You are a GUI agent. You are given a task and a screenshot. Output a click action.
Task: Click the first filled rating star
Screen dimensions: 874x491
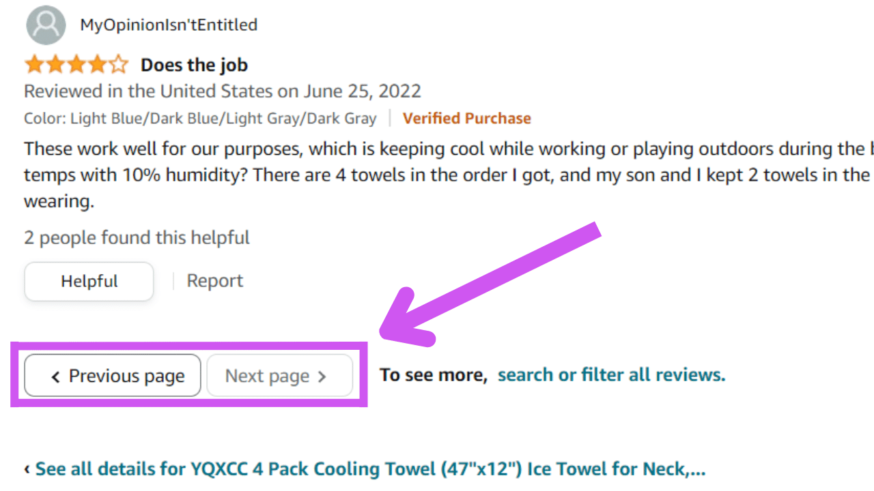click(x=33, y=65)
